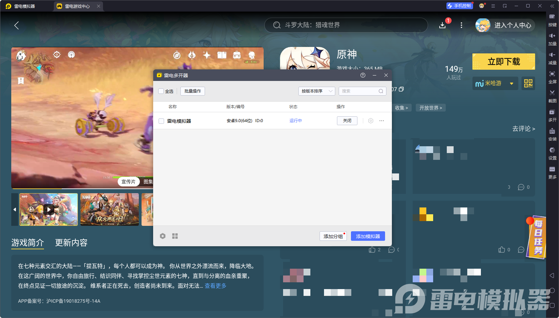This screenshot has height=318, width=559.
Task: Take a screenshot using the 截图 sidebar icon
Action: [553, 97]
